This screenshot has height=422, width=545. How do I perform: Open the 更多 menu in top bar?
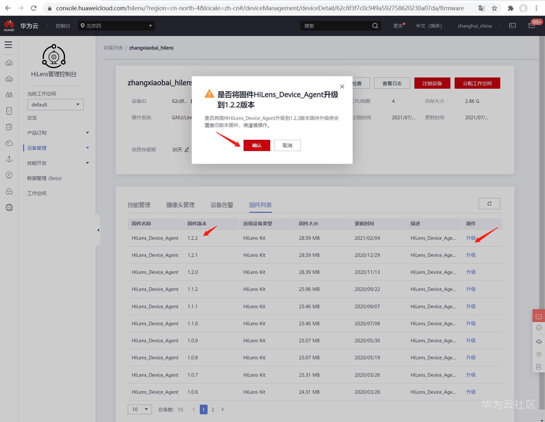(399, 26)
